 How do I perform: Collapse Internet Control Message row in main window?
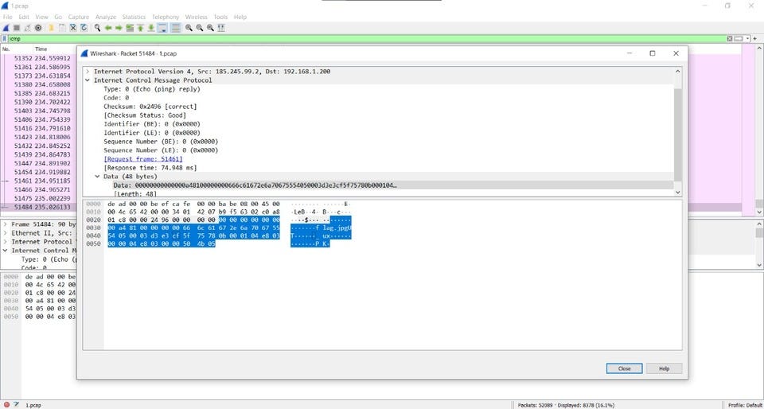point(6,251)
